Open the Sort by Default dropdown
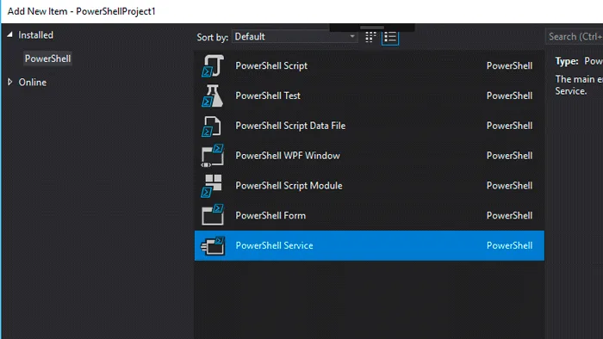The width and height of the screenshot is (603, 339). pos(295,37)
